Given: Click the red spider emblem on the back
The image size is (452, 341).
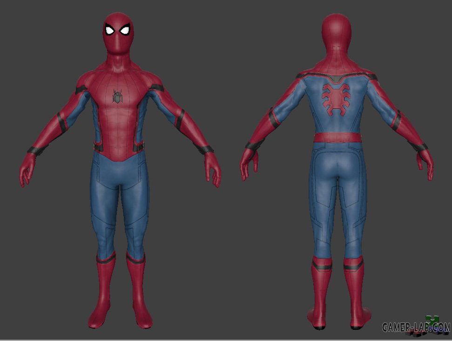Looking at the screenshot, I should 336,99.
